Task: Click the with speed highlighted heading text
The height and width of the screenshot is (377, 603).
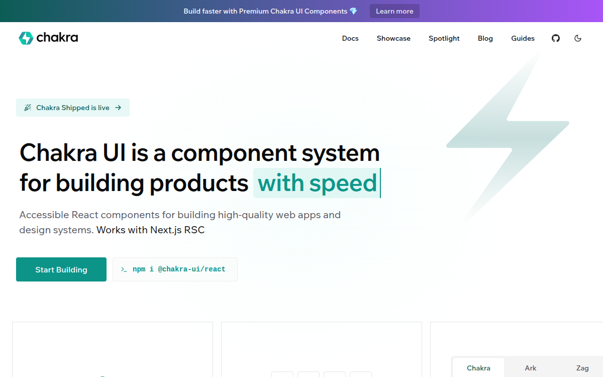Action: [317, 183]
